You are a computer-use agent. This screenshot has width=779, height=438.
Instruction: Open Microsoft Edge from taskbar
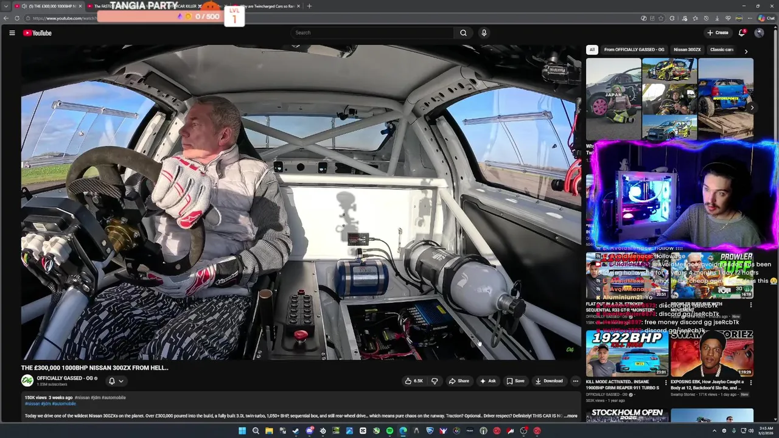[x=403, y=431]
